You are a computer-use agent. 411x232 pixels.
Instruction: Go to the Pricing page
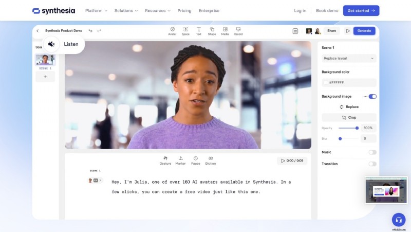[184, 11]
